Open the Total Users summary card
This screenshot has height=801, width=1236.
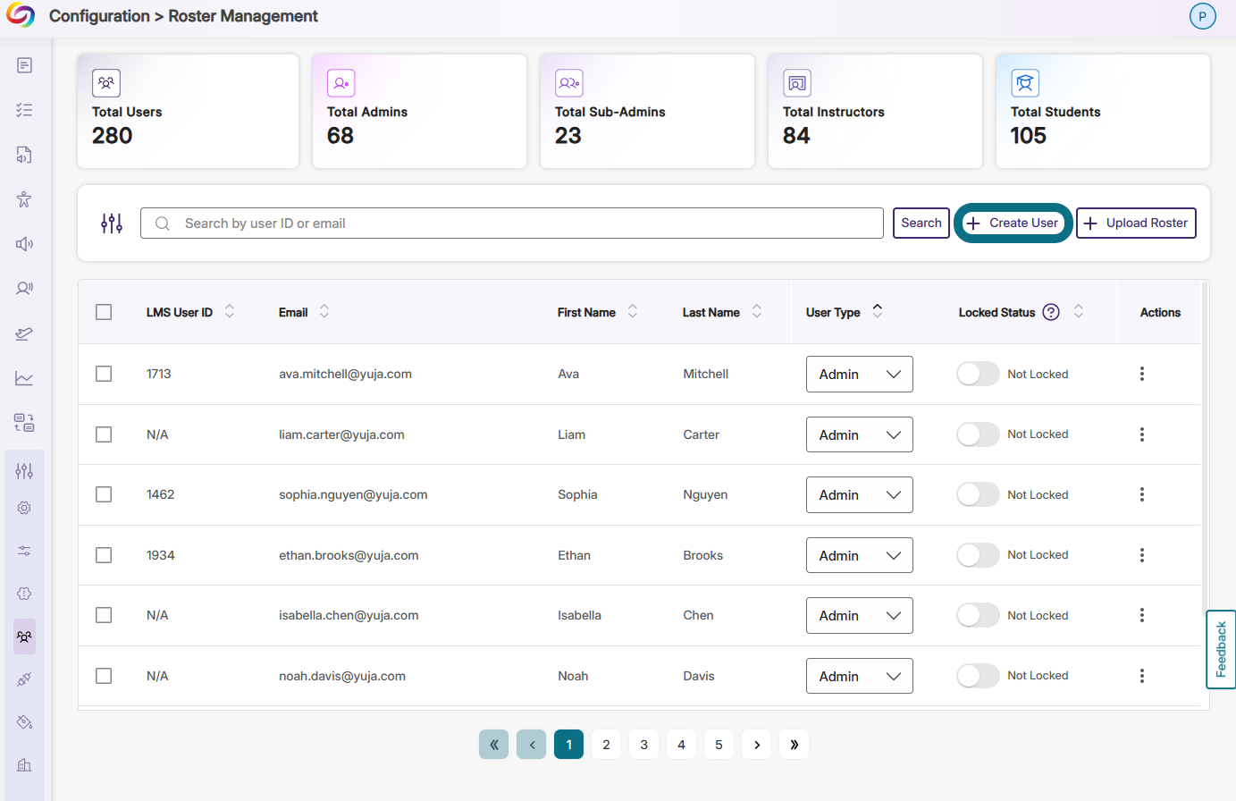[188, 111]
